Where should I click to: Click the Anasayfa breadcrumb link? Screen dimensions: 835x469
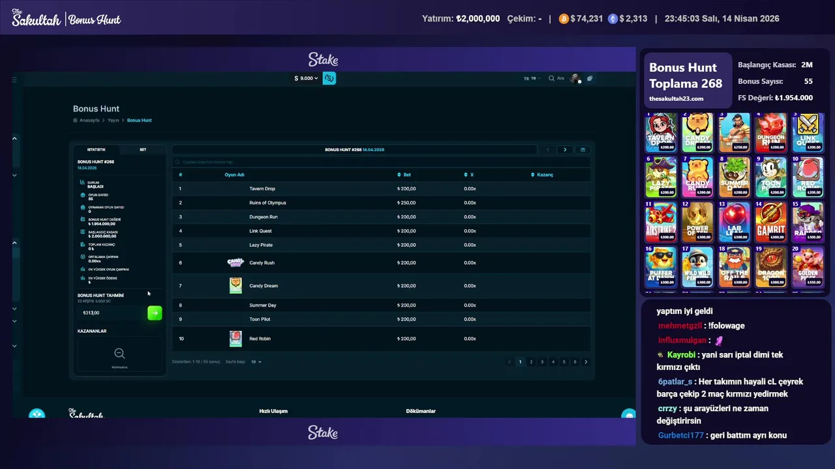pyautogui.click(x=89, y=121)
